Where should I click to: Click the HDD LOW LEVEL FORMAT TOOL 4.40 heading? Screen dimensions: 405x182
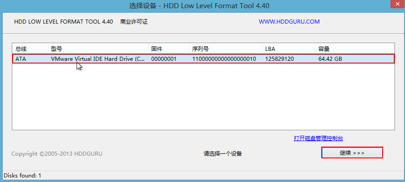tap(63, 22)
